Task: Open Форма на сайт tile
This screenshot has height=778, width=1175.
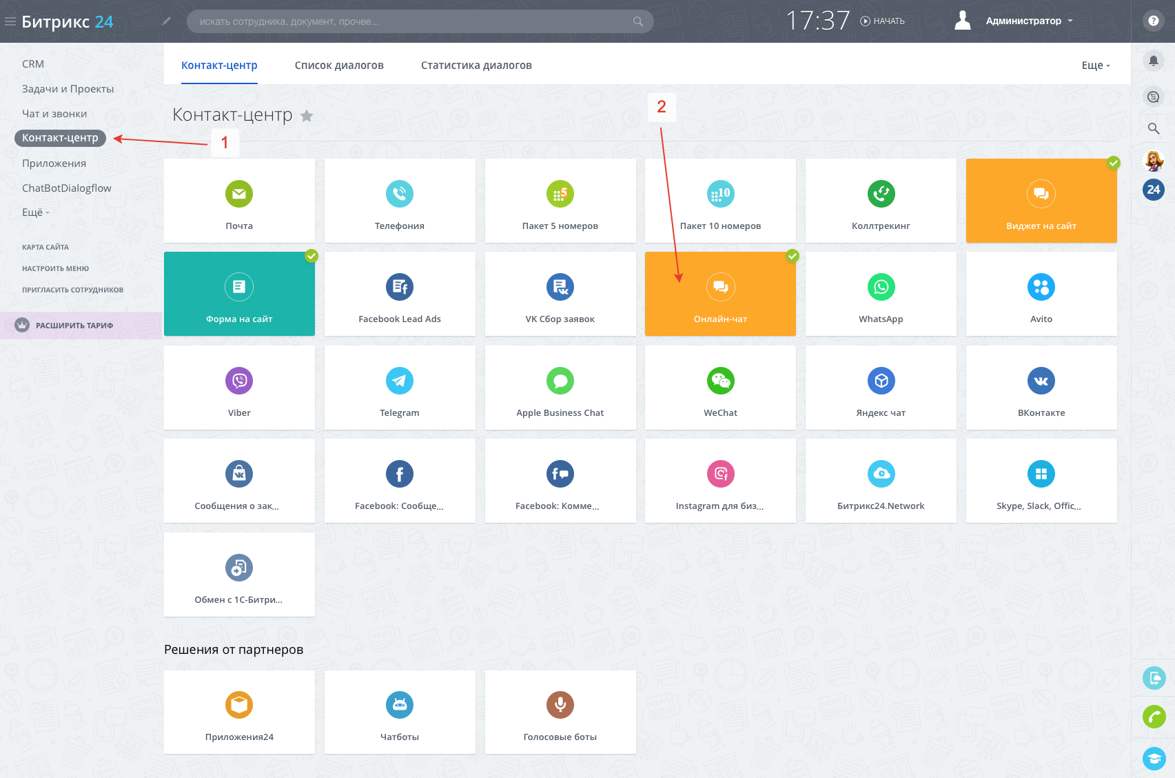Action: (x=239, y=294)
